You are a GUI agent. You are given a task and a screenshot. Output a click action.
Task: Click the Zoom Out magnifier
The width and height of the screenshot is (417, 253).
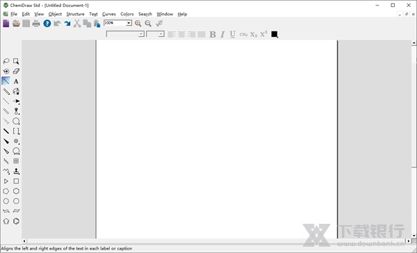pyautogui.click(x=148, y=24)
